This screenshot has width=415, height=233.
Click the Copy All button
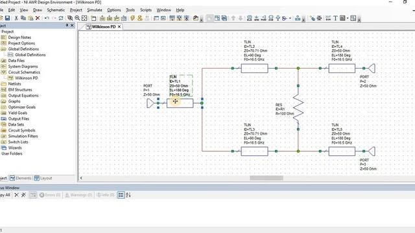pyautogui.click(x=5, y=195)
